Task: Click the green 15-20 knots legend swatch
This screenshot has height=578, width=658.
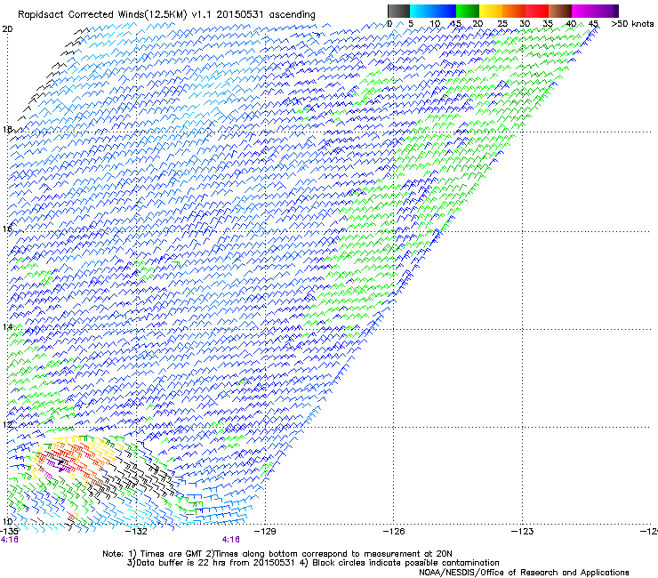Action: click(x=468, y=11)
